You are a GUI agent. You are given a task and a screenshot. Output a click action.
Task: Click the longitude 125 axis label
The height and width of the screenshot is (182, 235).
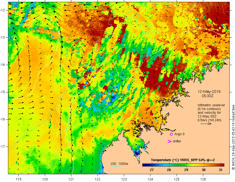coord(177,179)
